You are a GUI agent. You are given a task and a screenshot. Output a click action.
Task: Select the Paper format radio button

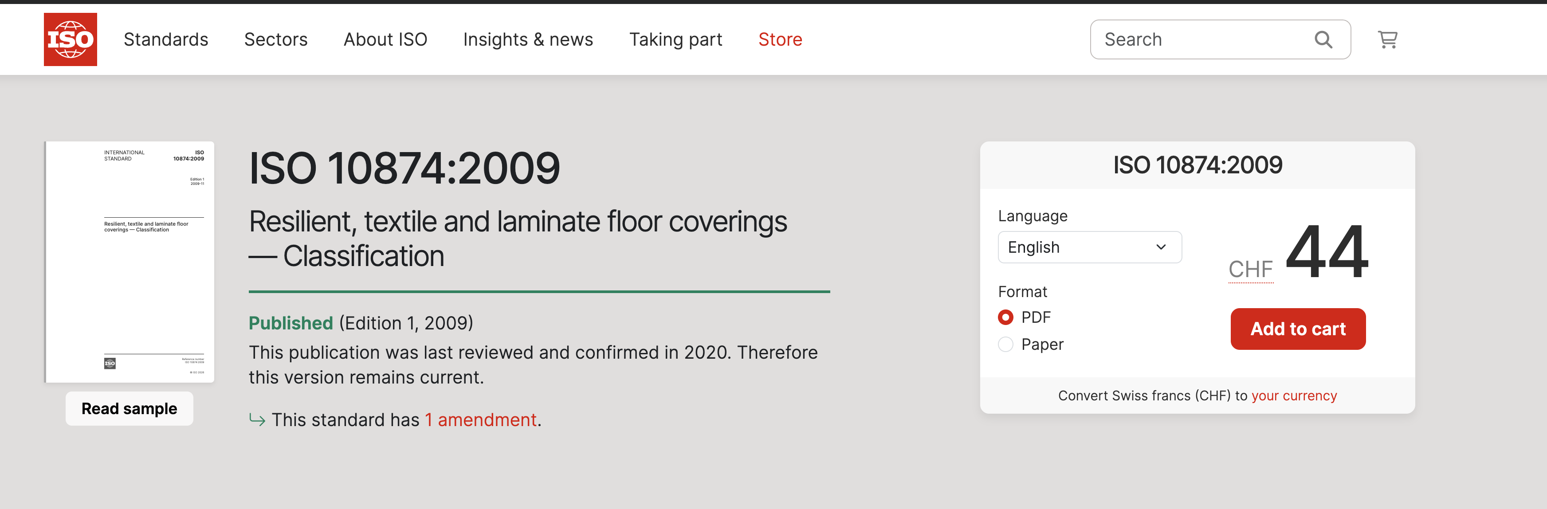click(x=1005, y=344)
